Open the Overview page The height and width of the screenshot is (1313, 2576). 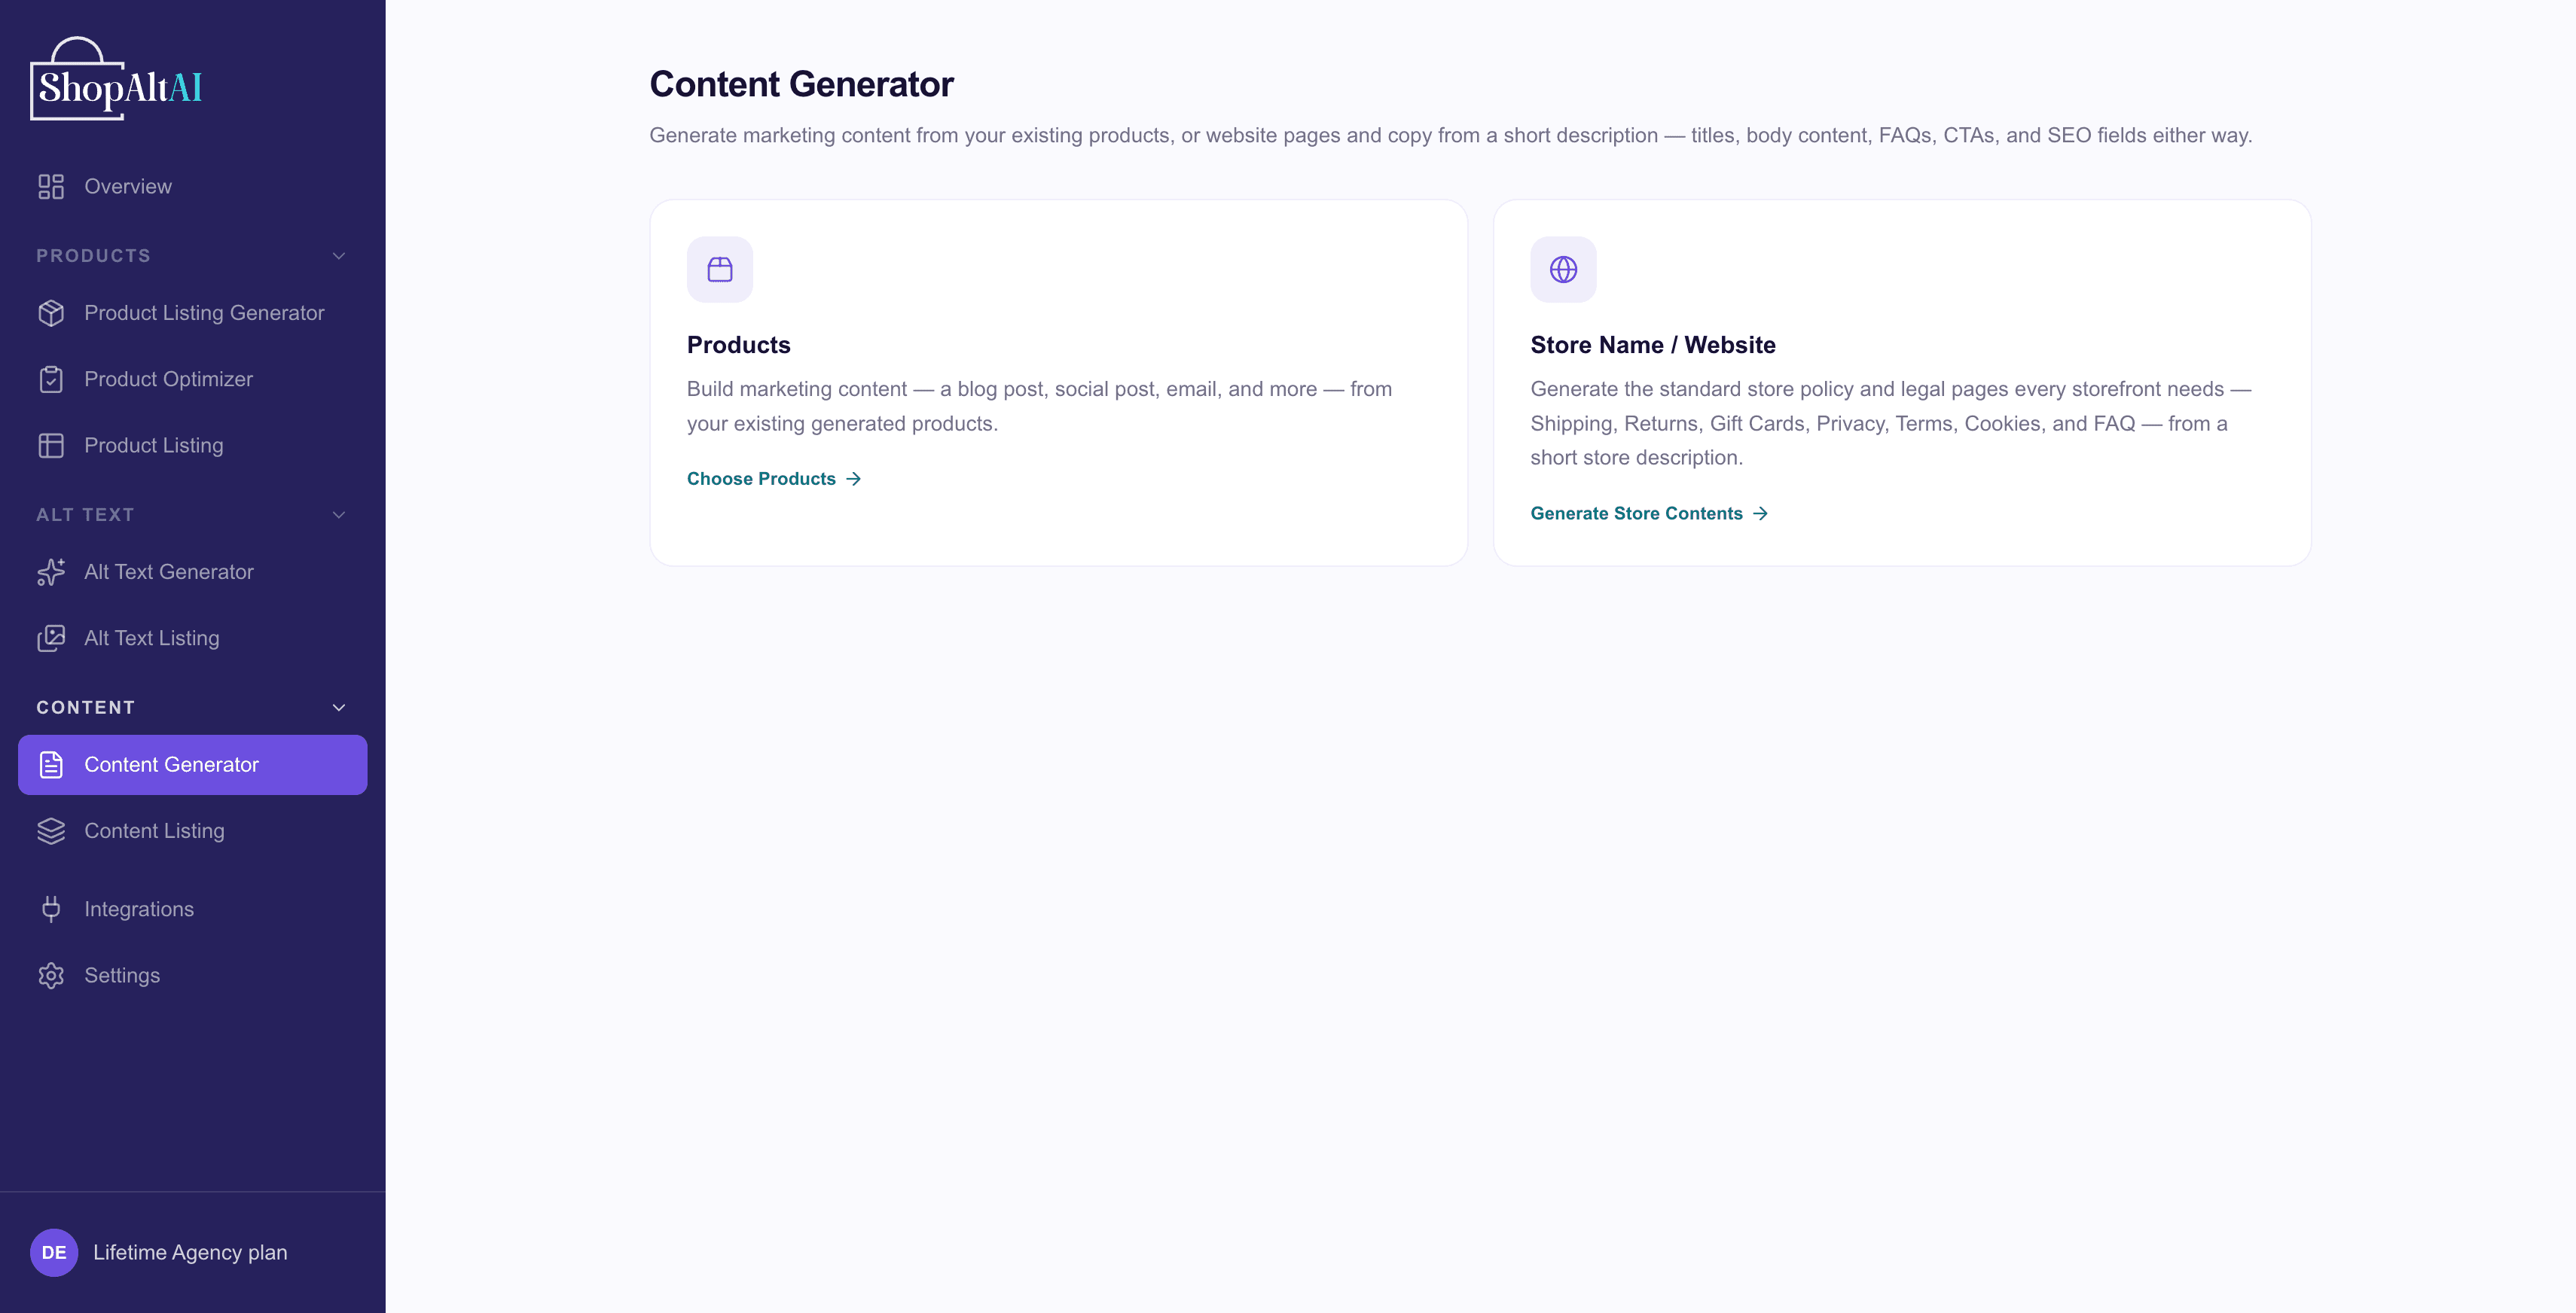tap(192, 187)
